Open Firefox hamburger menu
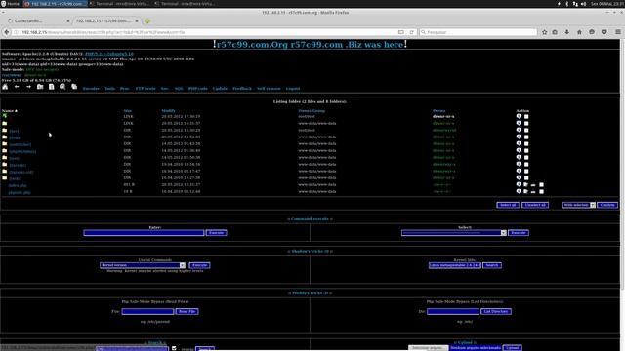The height and width of the screenshot is (351, 625). (618, 32)
